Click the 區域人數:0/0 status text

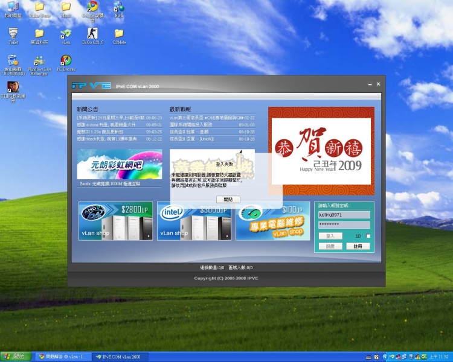pyautogui.click(x=240, y=268)
